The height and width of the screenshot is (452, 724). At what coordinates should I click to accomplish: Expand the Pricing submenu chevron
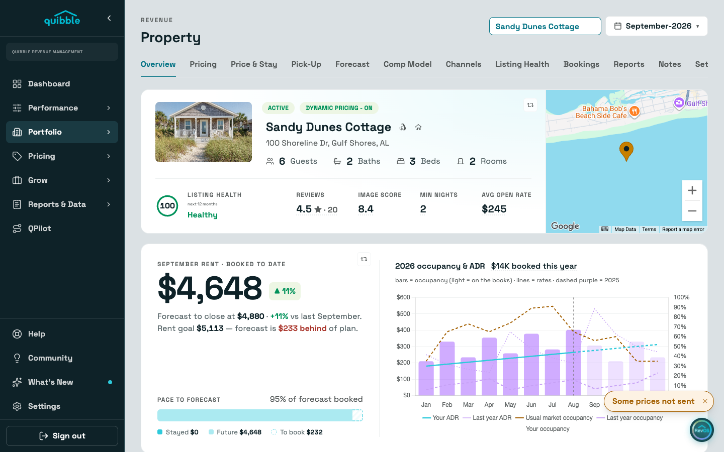(109, 156)
